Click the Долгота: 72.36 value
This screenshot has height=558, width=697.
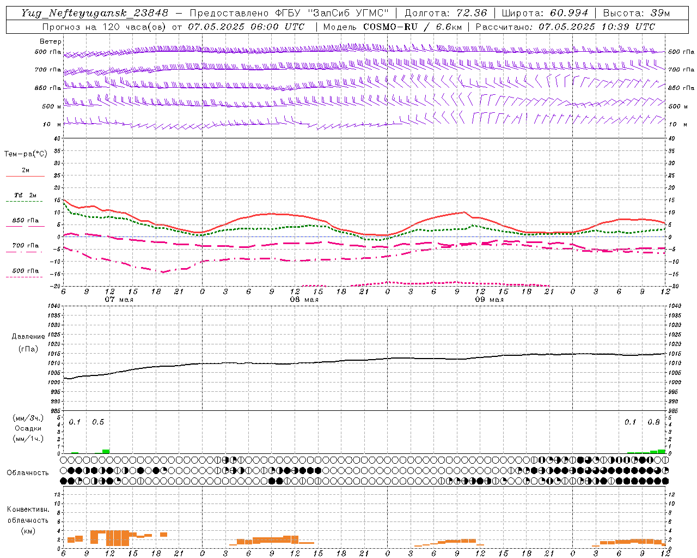[x=445, y=13]
